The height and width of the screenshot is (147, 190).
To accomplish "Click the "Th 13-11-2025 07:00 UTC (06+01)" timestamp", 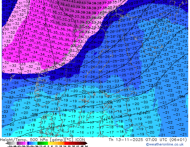I will (x=148, y=140).
